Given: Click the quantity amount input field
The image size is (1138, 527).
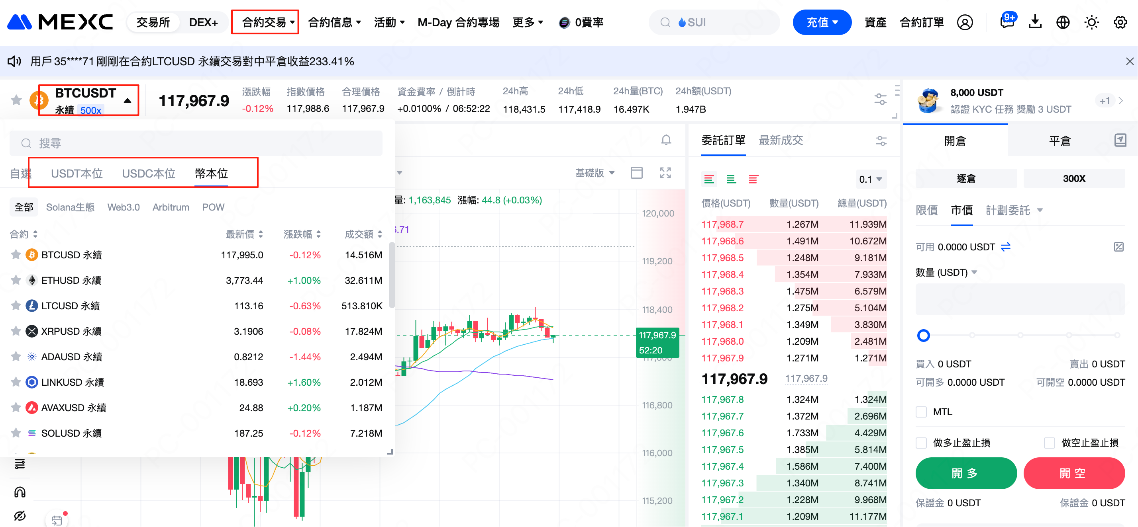Looking at the screenshot, I should (x=1020, y=299).
